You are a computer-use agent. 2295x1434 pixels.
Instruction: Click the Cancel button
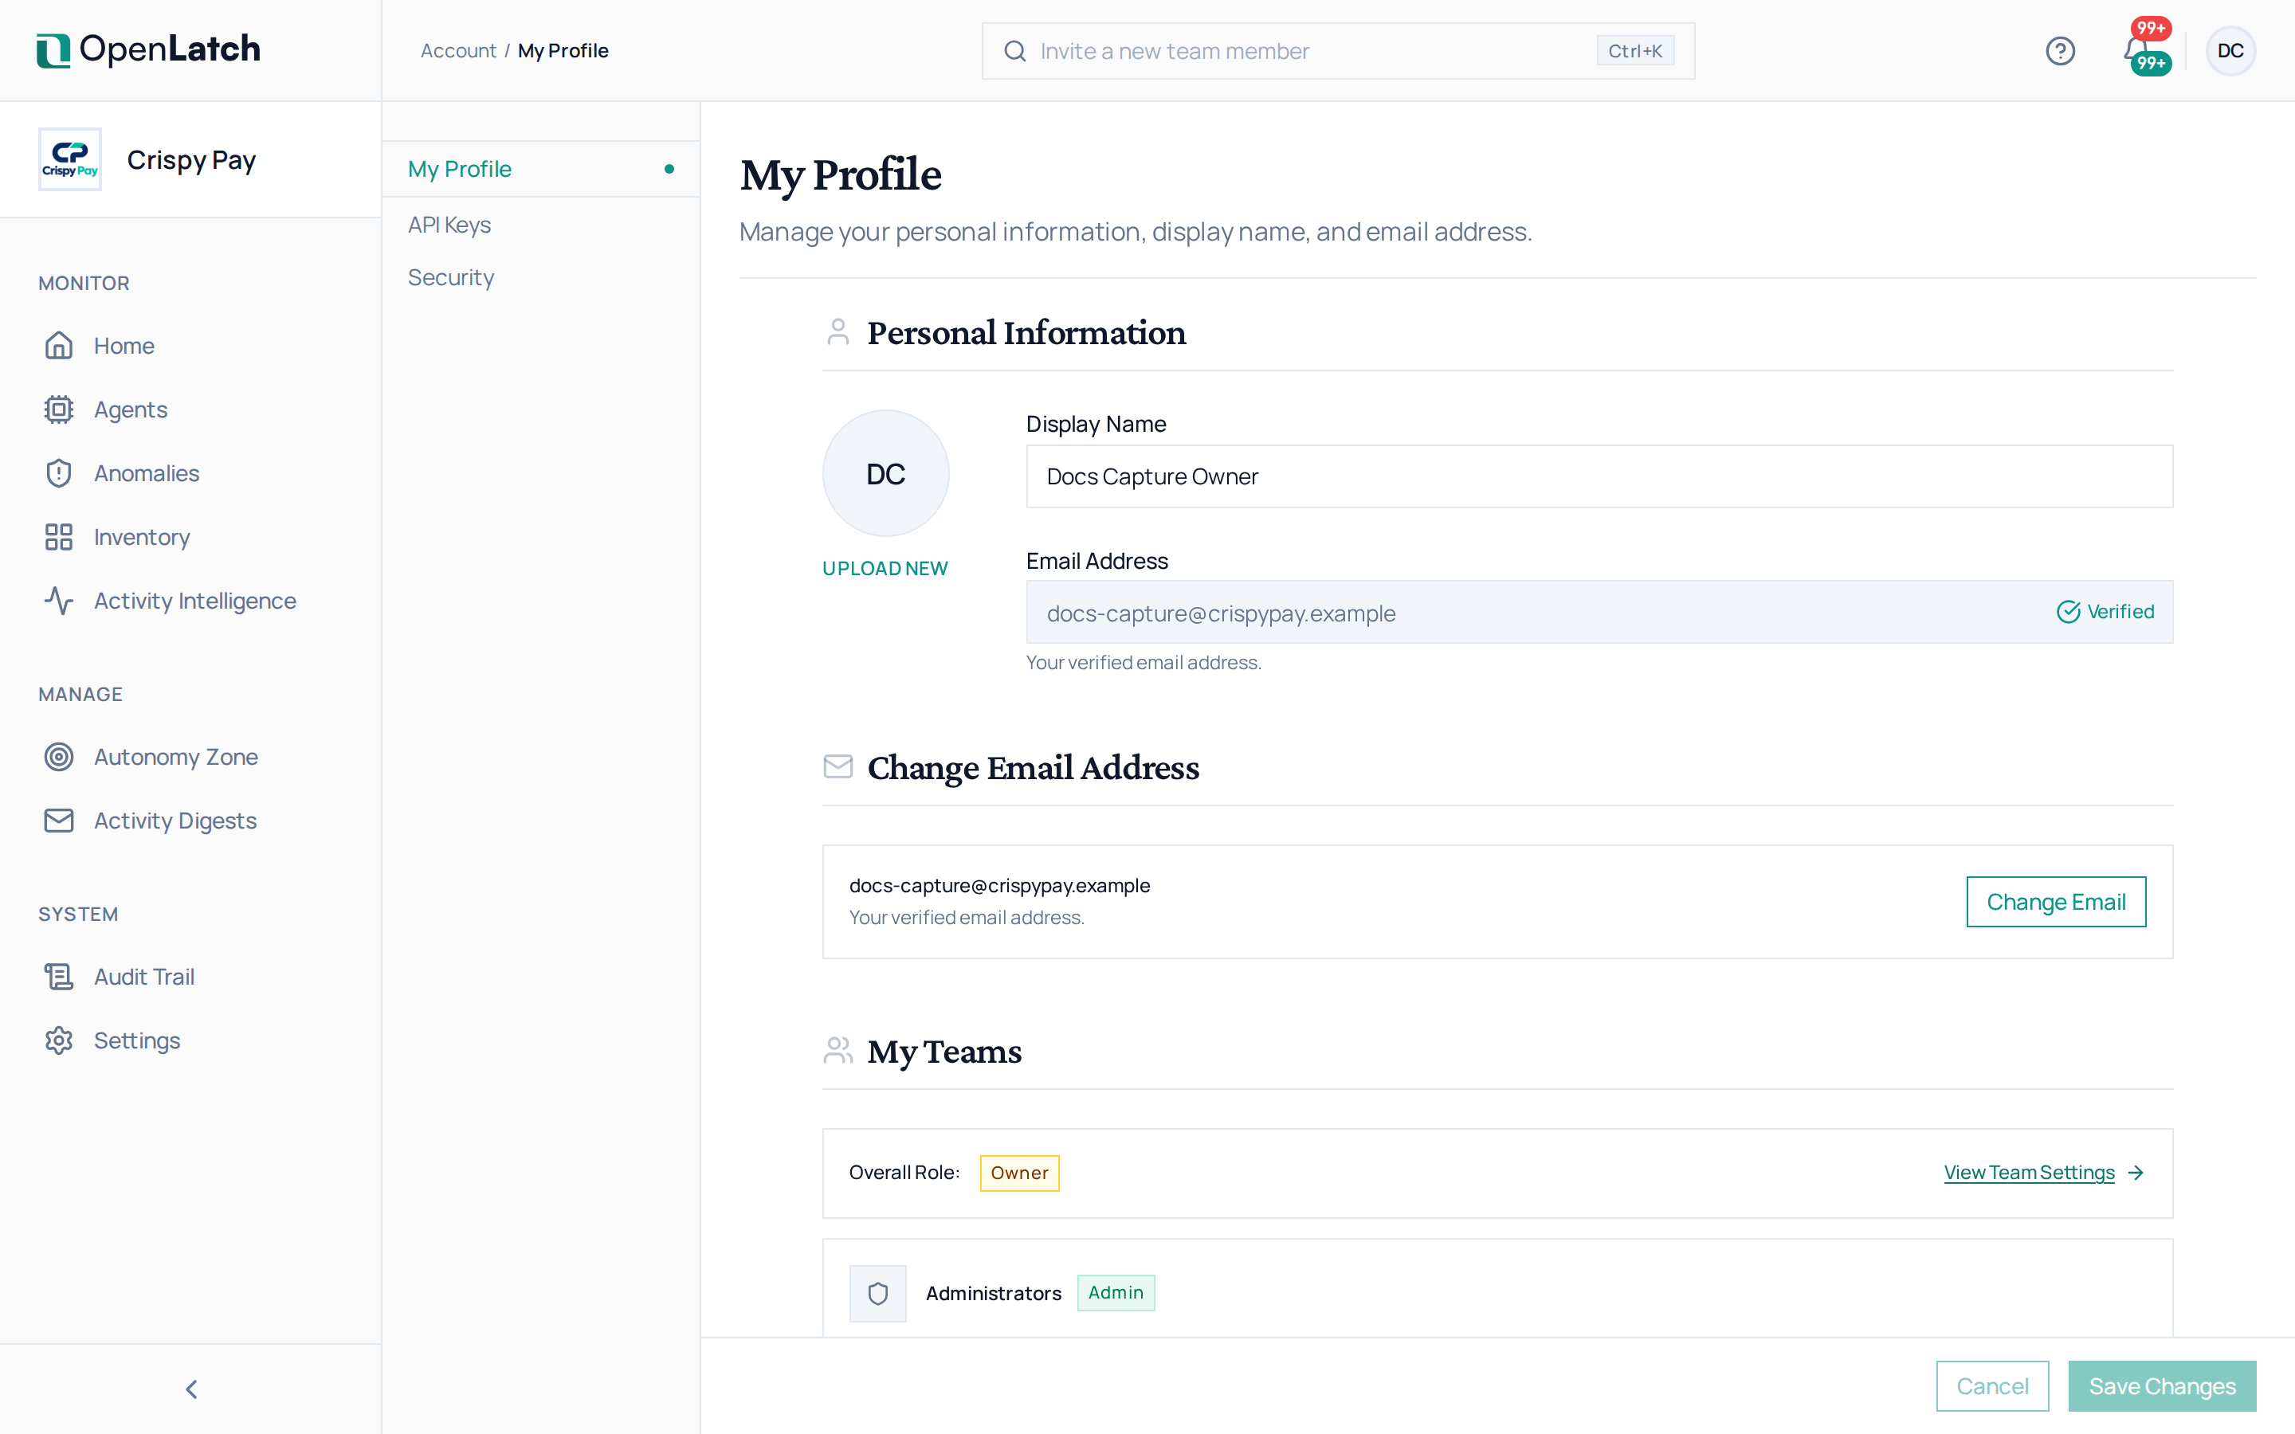coord(1992,1386)
